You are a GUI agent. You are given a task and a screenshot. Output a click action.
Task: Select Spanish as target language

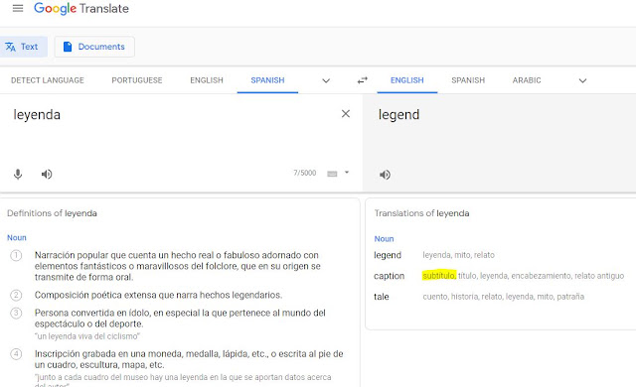tap(468, 80)
